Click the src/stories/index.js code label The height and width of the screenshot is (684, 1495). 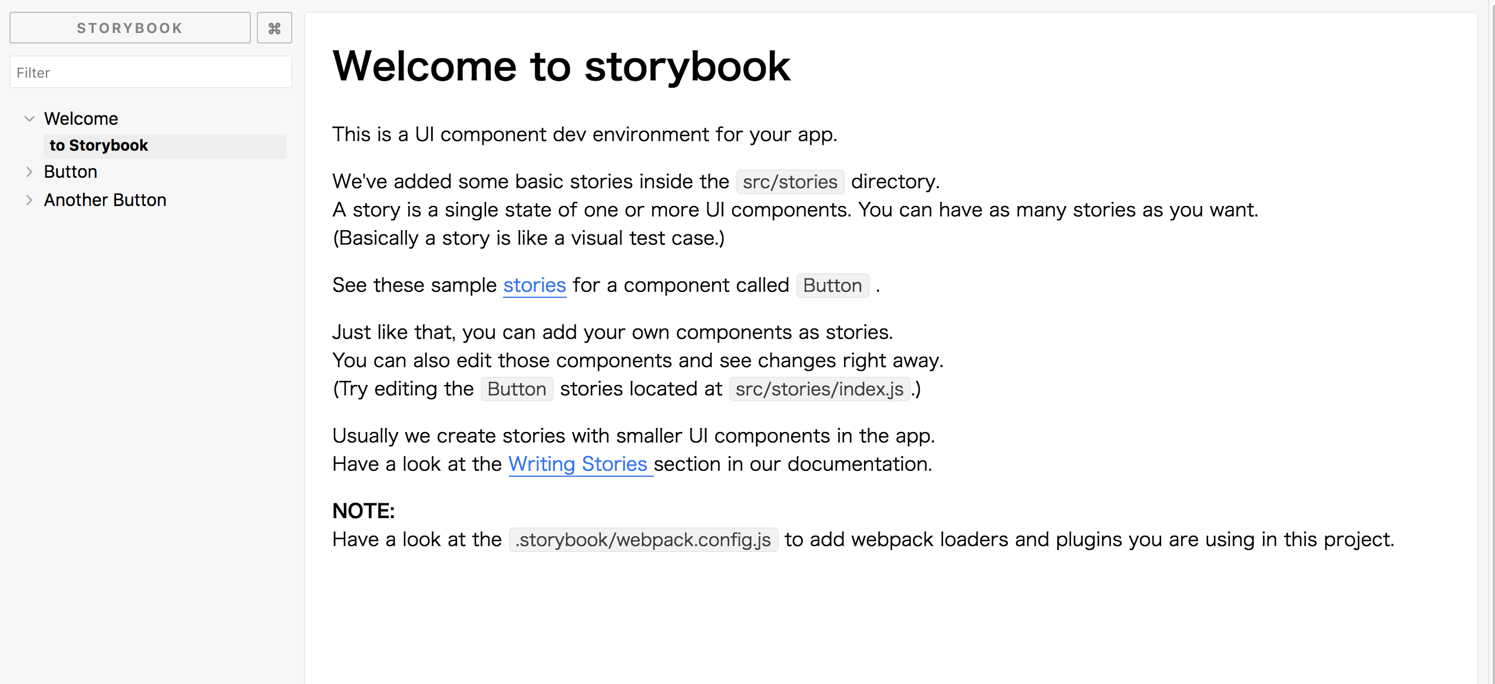[819, 389]
